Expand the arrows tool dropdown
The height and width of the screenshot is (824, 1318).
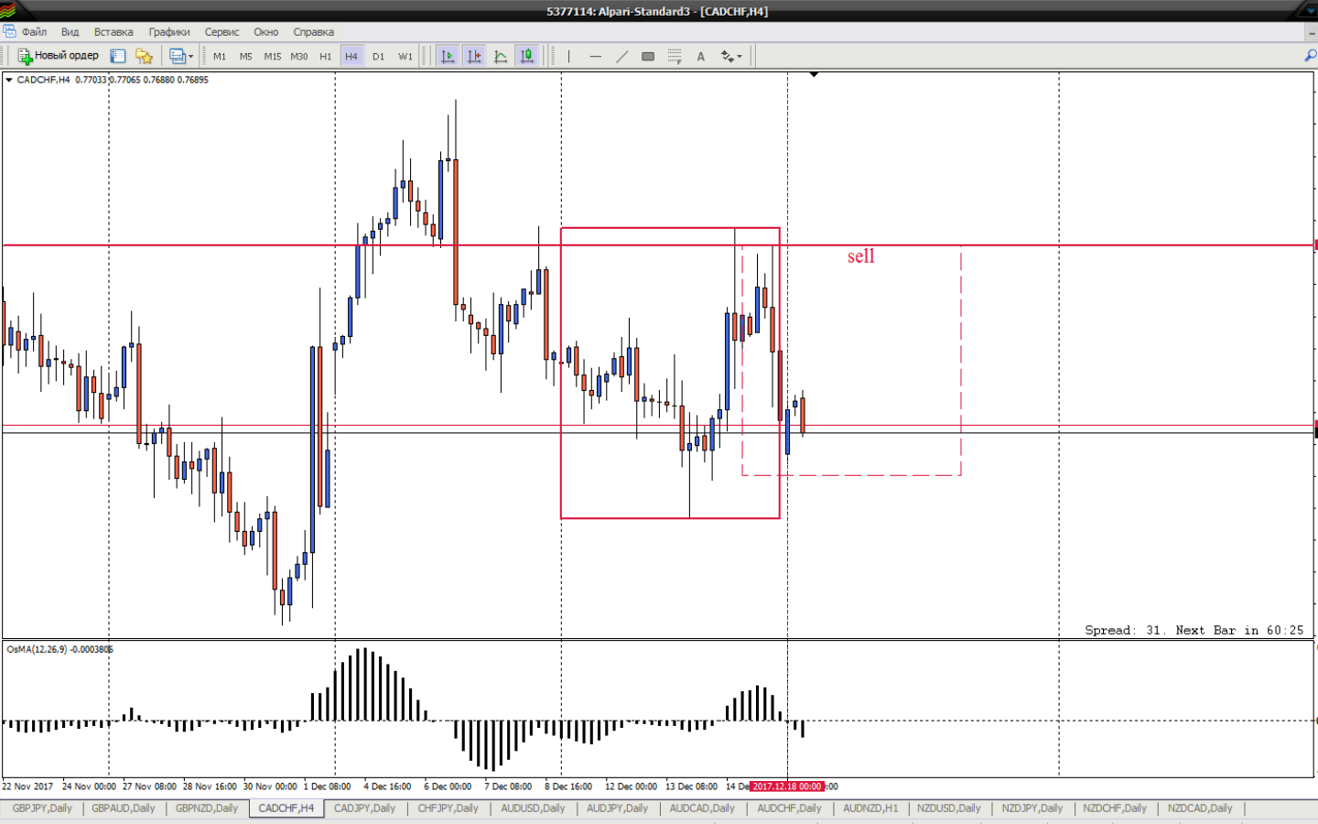coord(740,57)
